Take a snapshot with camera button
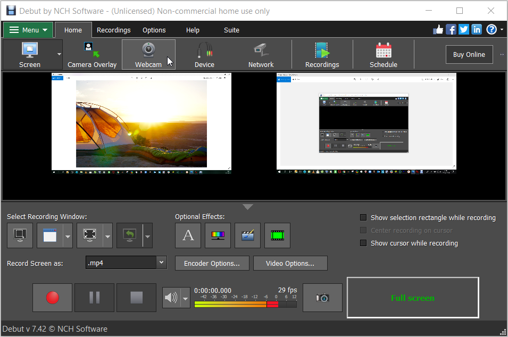Viewport: 508px width, 337px height. [x=322, y=298]
